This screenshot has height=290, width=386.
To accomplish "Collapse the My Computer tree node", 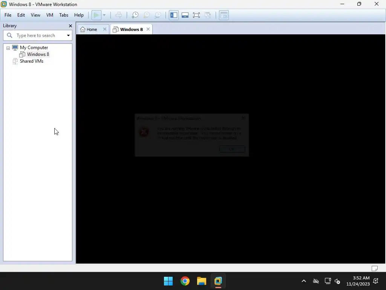I will (8, 48).
